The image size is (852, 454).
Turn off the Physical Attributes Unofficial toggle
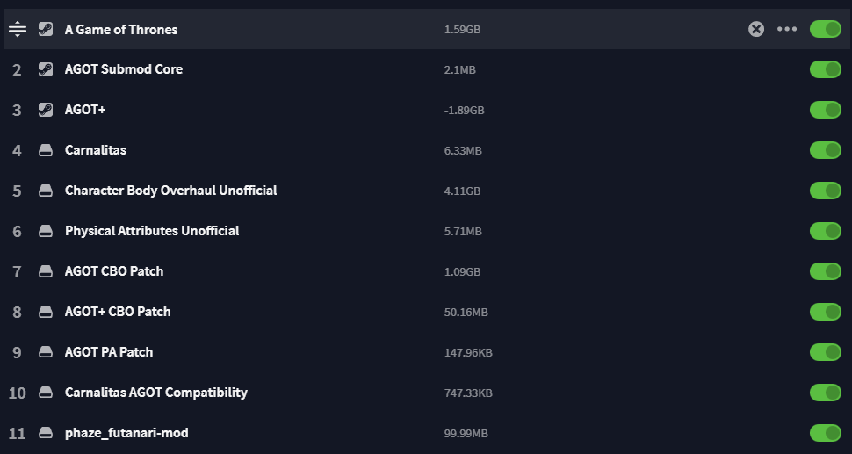point(826,231)
